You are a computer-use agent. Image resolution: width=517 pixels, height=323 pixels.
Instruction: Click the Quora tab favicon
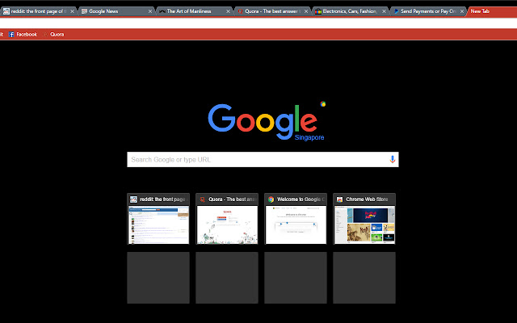pos(241,11)
